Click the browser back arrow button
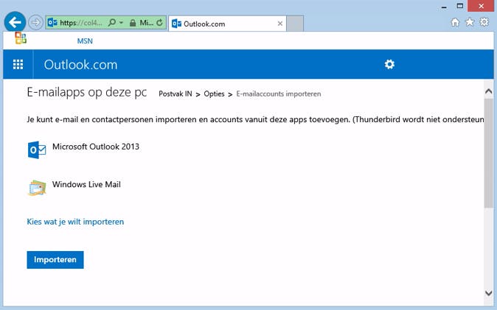Image resolution: width=497 pixels, height=310 pixels. point(15,22)
